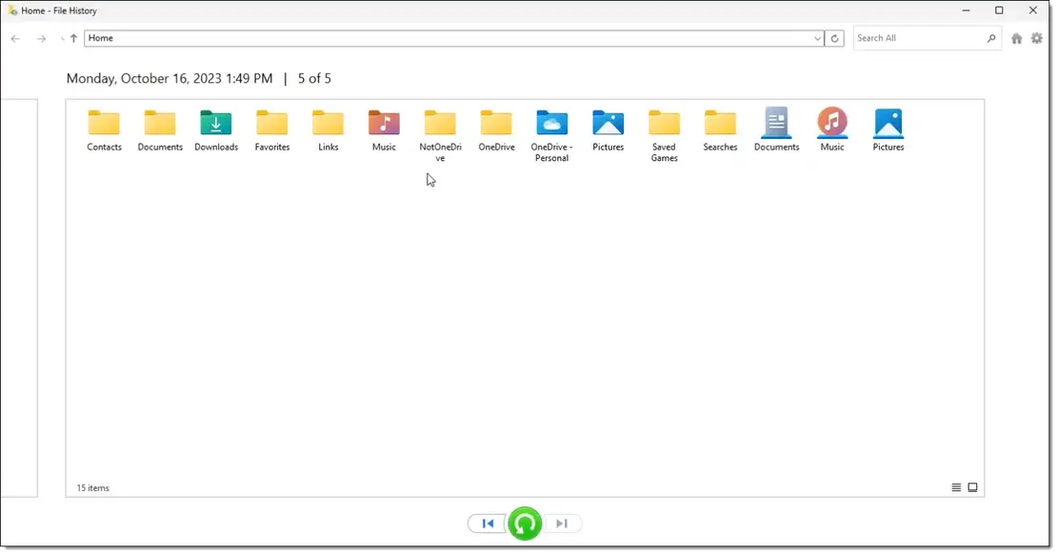Click the File History title bar icon
Image resolution: width=1057 pixels, height=554 pixels.
pyautogui.click(x=12, y=10)
